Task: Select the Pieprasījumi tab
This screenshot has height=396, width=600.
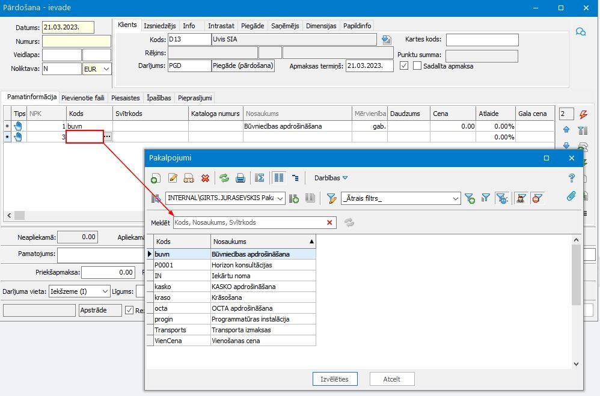Action: [195, 98]
